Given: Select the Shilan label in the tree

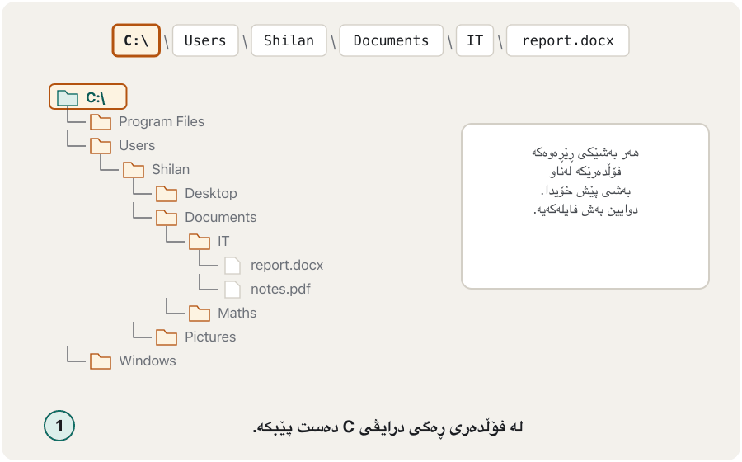Looking at the screenshot, I should 171,169.
